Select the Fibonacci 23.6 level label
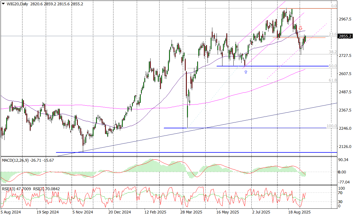355x216 pixels. coord(333,34)
